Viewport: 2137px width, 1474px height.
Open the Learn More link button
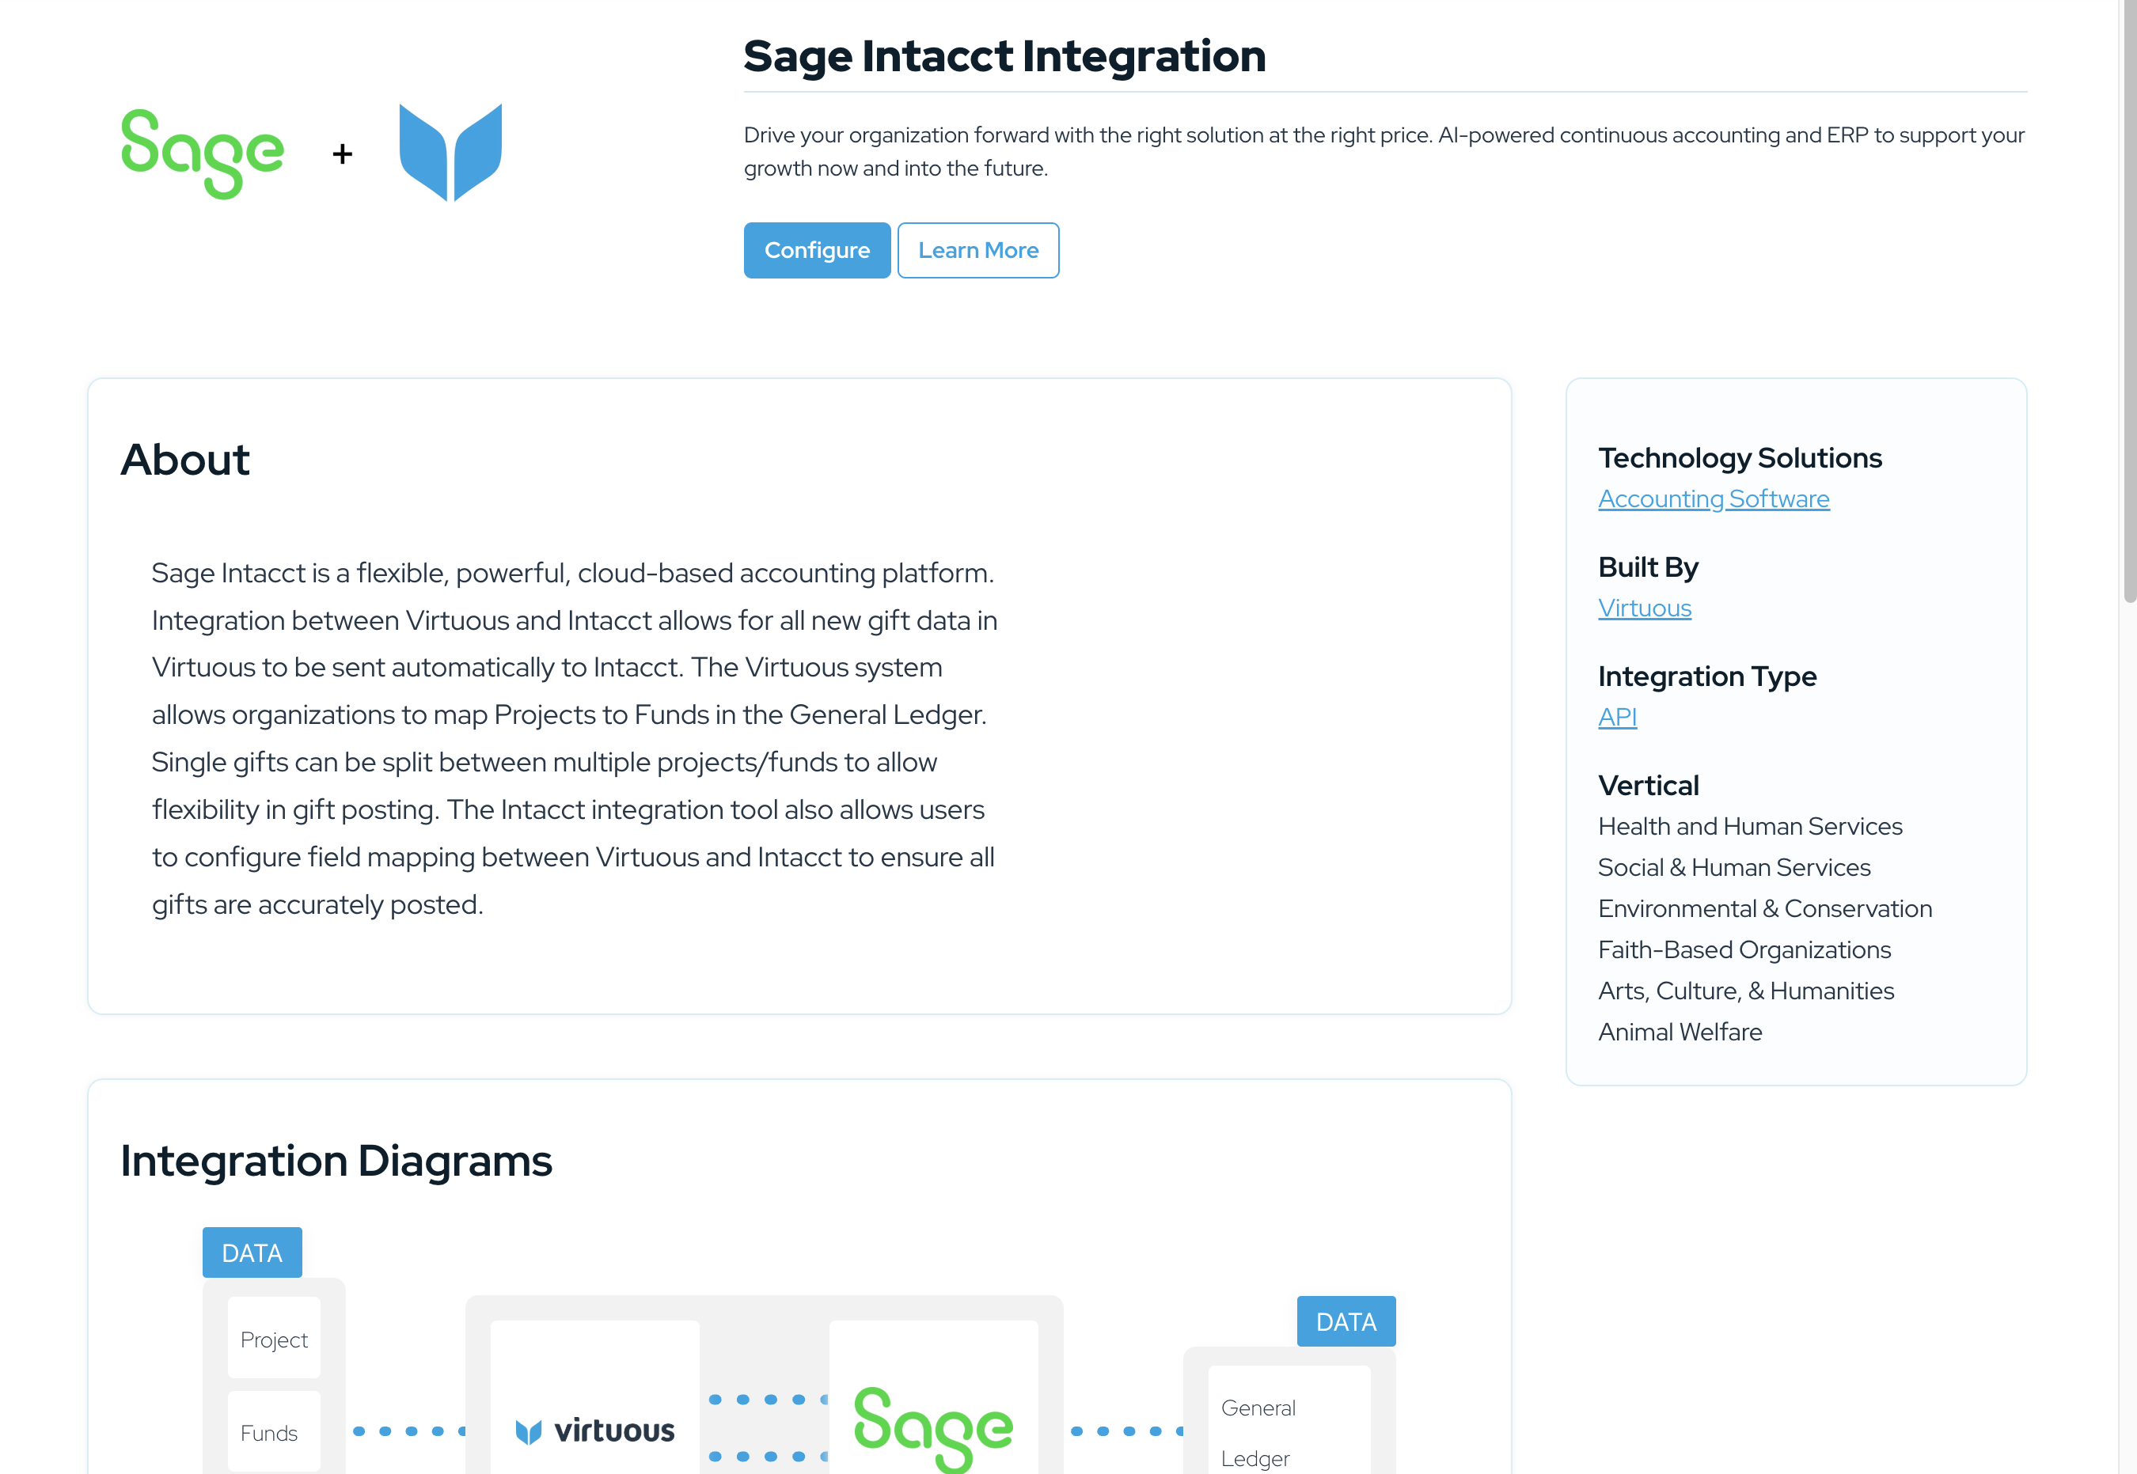[977, 250]
